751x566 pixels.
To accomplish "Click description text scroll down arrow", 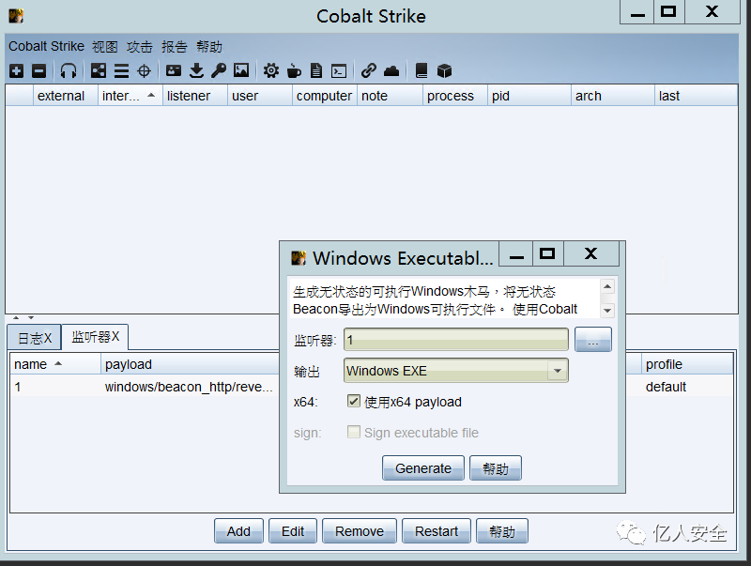I will 607,311.
